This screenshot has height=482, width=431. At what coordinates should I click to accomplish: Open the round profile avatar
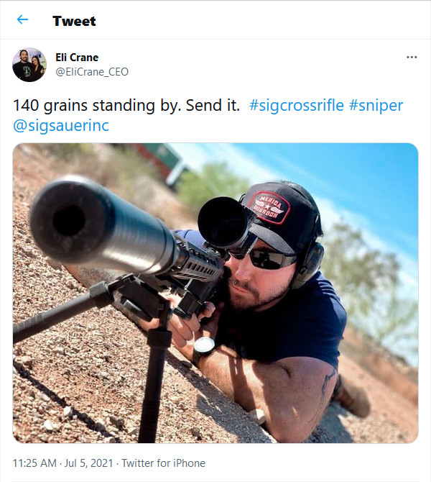point(29,65)
